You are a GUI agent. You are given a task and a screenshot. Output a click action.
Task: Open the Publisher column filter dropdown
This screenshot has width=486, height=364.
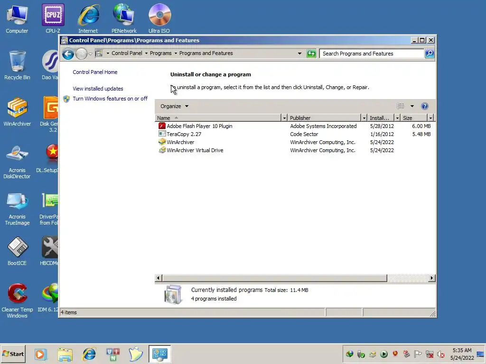click(x=364, y=118)
